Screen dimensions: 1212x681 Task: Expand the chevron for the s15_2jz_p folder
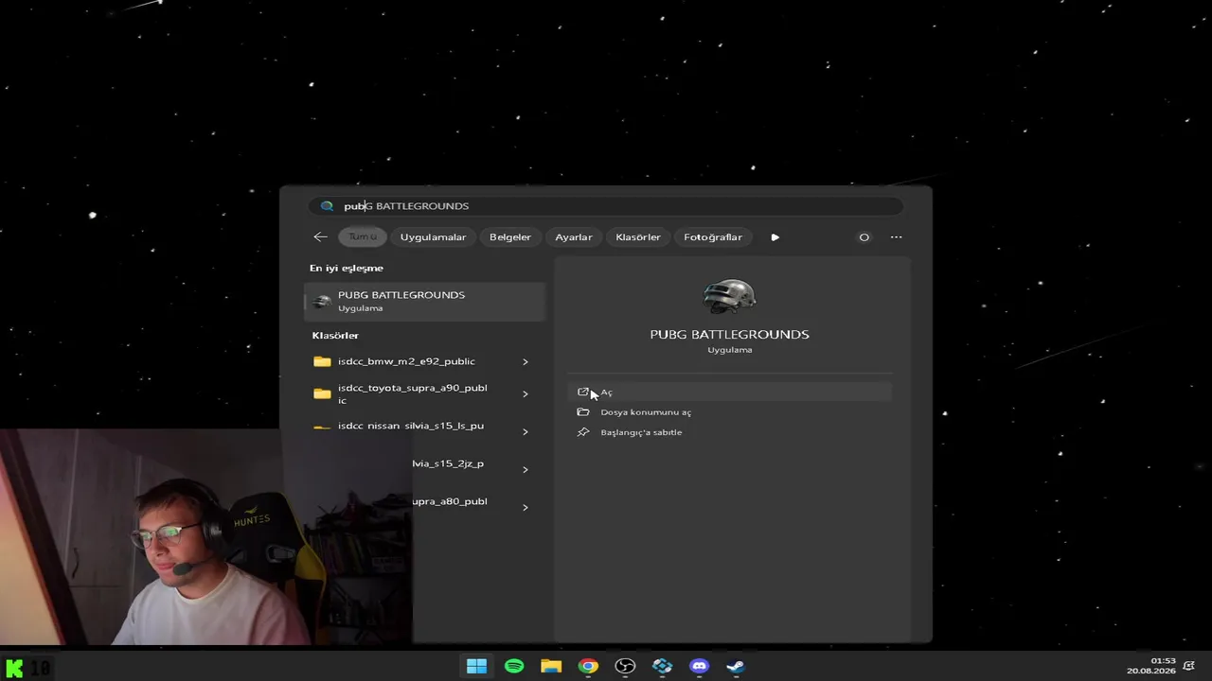pos(526,469)
